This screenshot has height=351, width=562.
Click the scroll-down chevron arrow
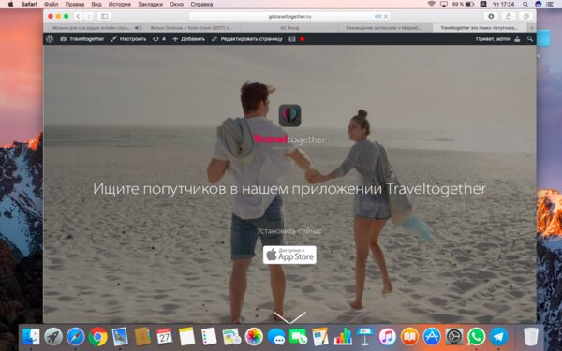(x=289, y=317)
